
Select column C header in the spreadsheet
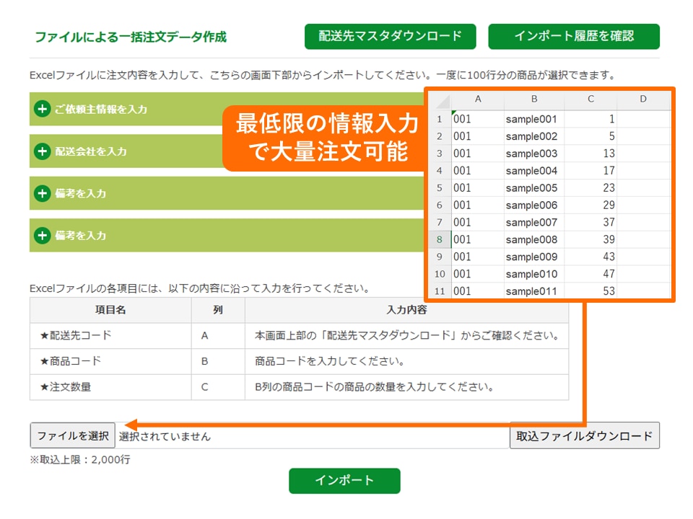click(x=590, y=99)
